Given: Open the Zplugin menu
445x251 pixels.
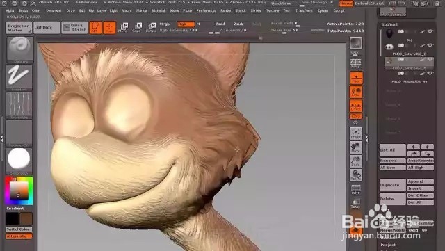Looking at the screenshot, I should (323, 11).
